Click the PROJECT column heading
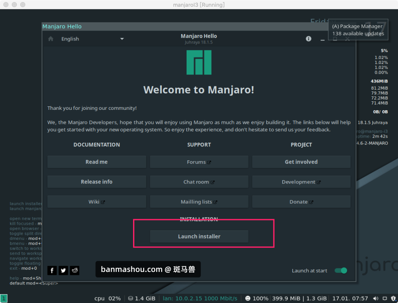The height and width of the screenshot is (303, 398). point(301,145)
